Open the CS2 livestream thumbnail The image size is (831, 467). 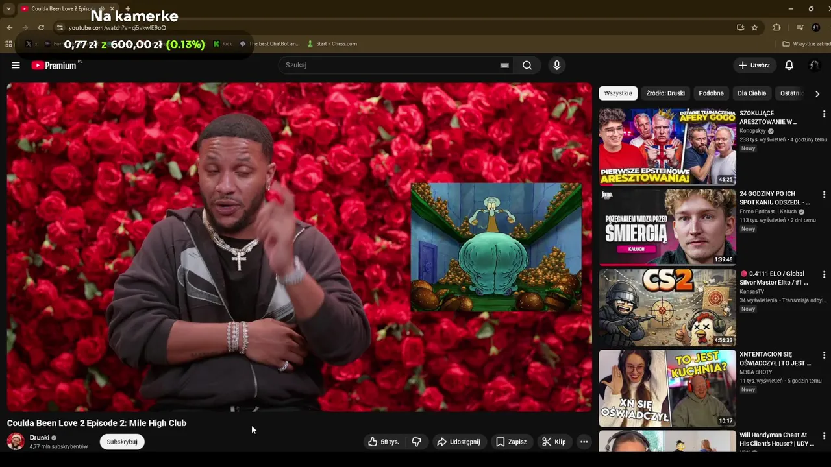(x=667, y=307)
